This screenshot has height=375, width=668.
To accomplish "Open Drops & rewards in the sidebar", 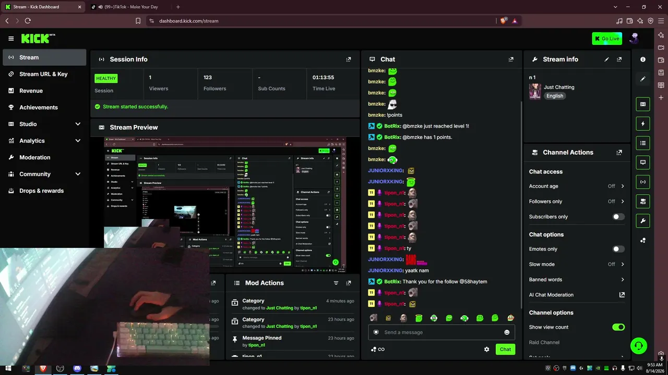I will (x=44, y=191).
